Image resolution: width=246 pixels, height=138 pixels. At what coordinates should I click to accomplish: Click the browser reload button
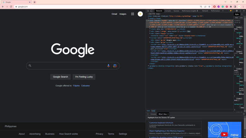click(x=11, y=7)
